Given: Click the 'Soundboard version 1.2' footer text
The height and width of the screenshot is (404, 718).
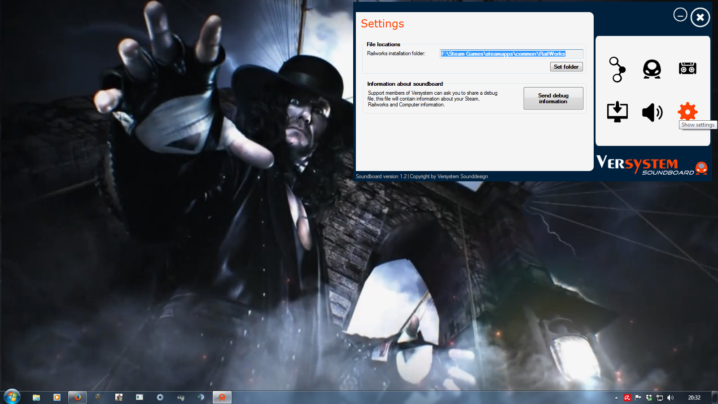Looking at the screenshot, I should pyautogui.click(x=381, y=176).
